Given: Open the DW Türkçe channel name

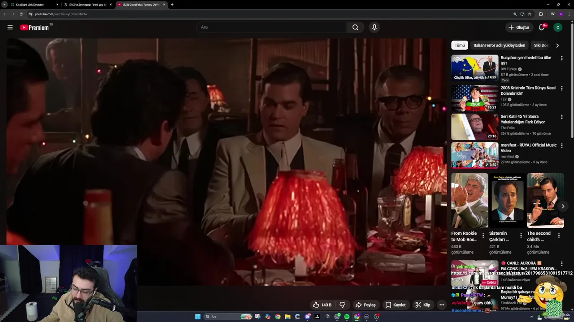Looking at the screenshot, I should coord(509,69).
